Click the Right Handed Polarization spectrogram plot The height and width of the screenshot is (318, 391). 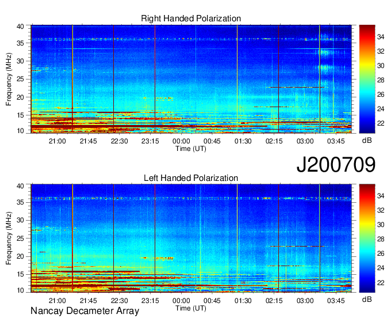pos(191,79)
